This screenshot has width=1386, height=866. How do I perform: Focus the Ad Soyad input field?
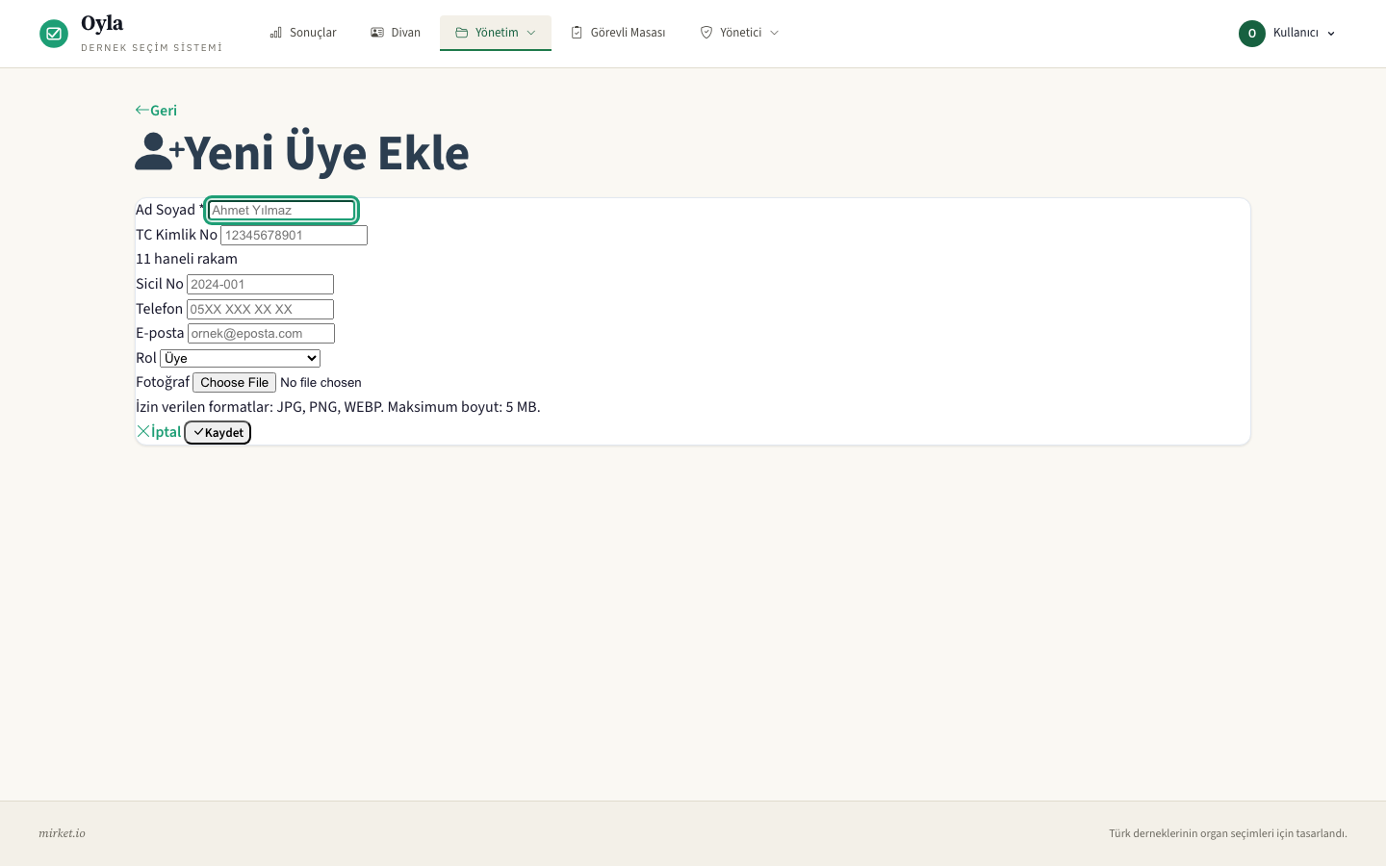pyautogui.click(x=281, y=210)
